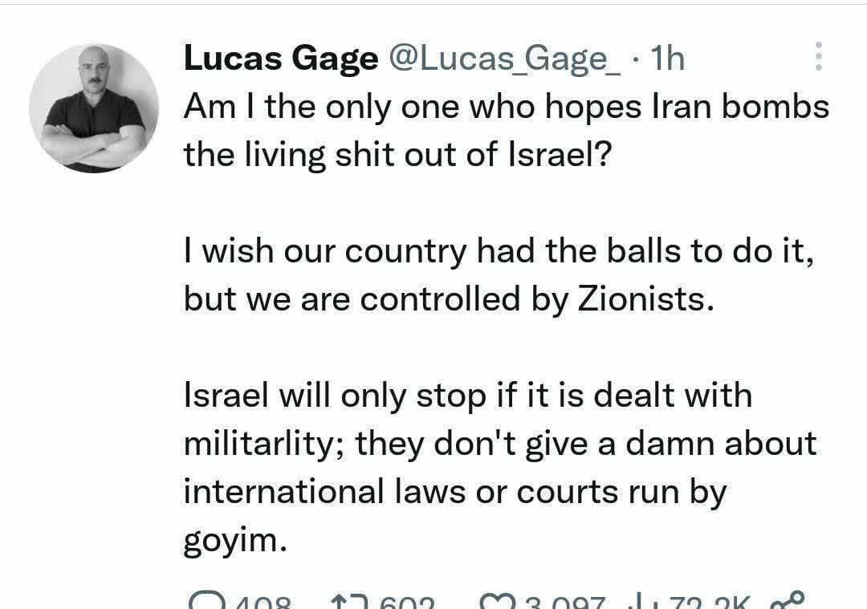
Task: Open Lucas Gage's profile picture
Action: pyautogui.click(x=94, y=108)
